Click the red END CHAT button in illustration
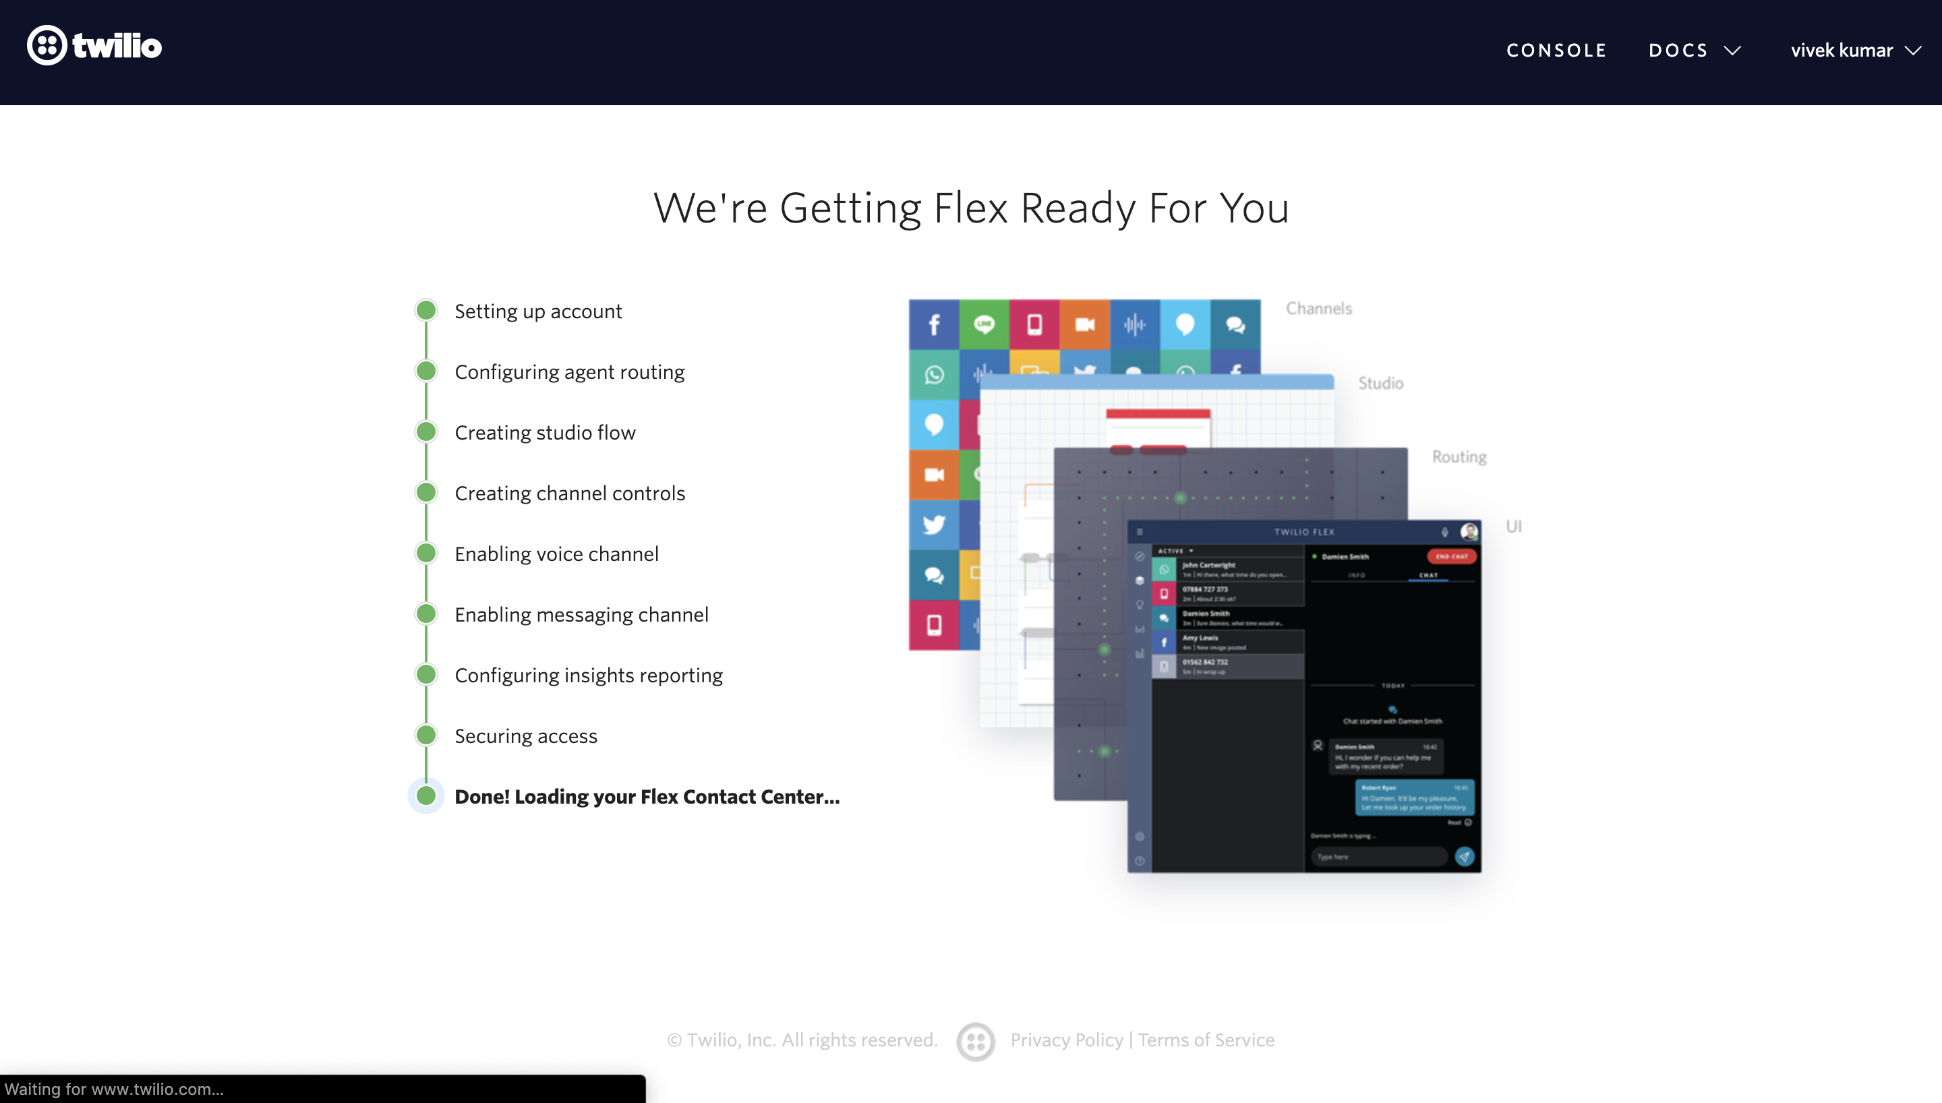Viewport: 1942px width, 1103px height. pyautogui.click(x=1451, y=556)
